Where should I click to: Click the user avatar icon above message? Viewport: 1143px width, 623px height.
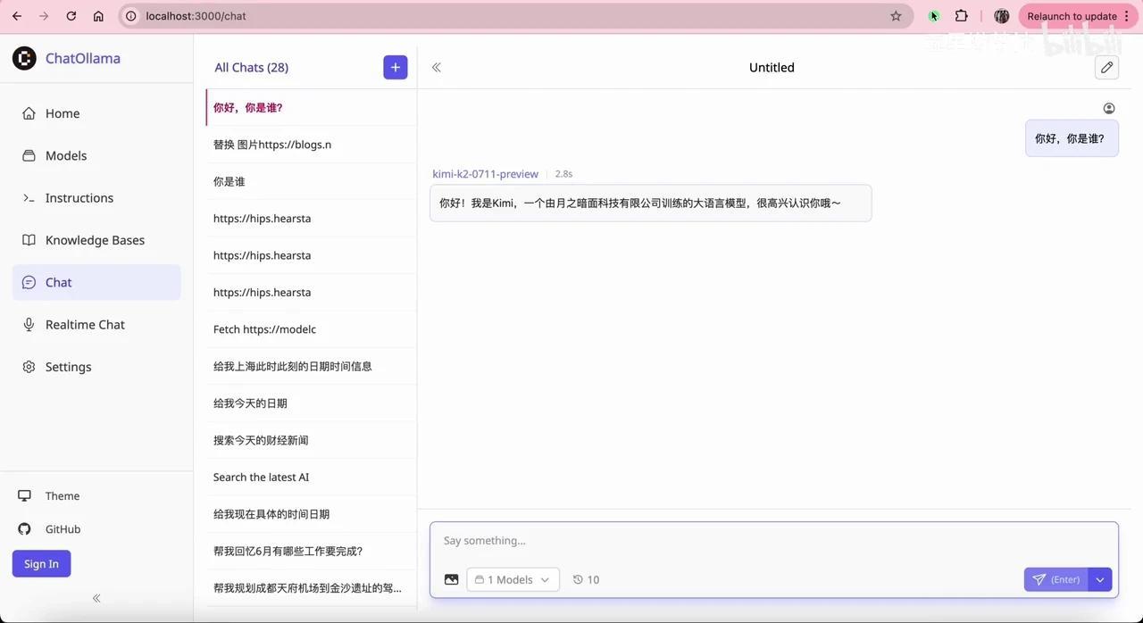pos(1109,109)
